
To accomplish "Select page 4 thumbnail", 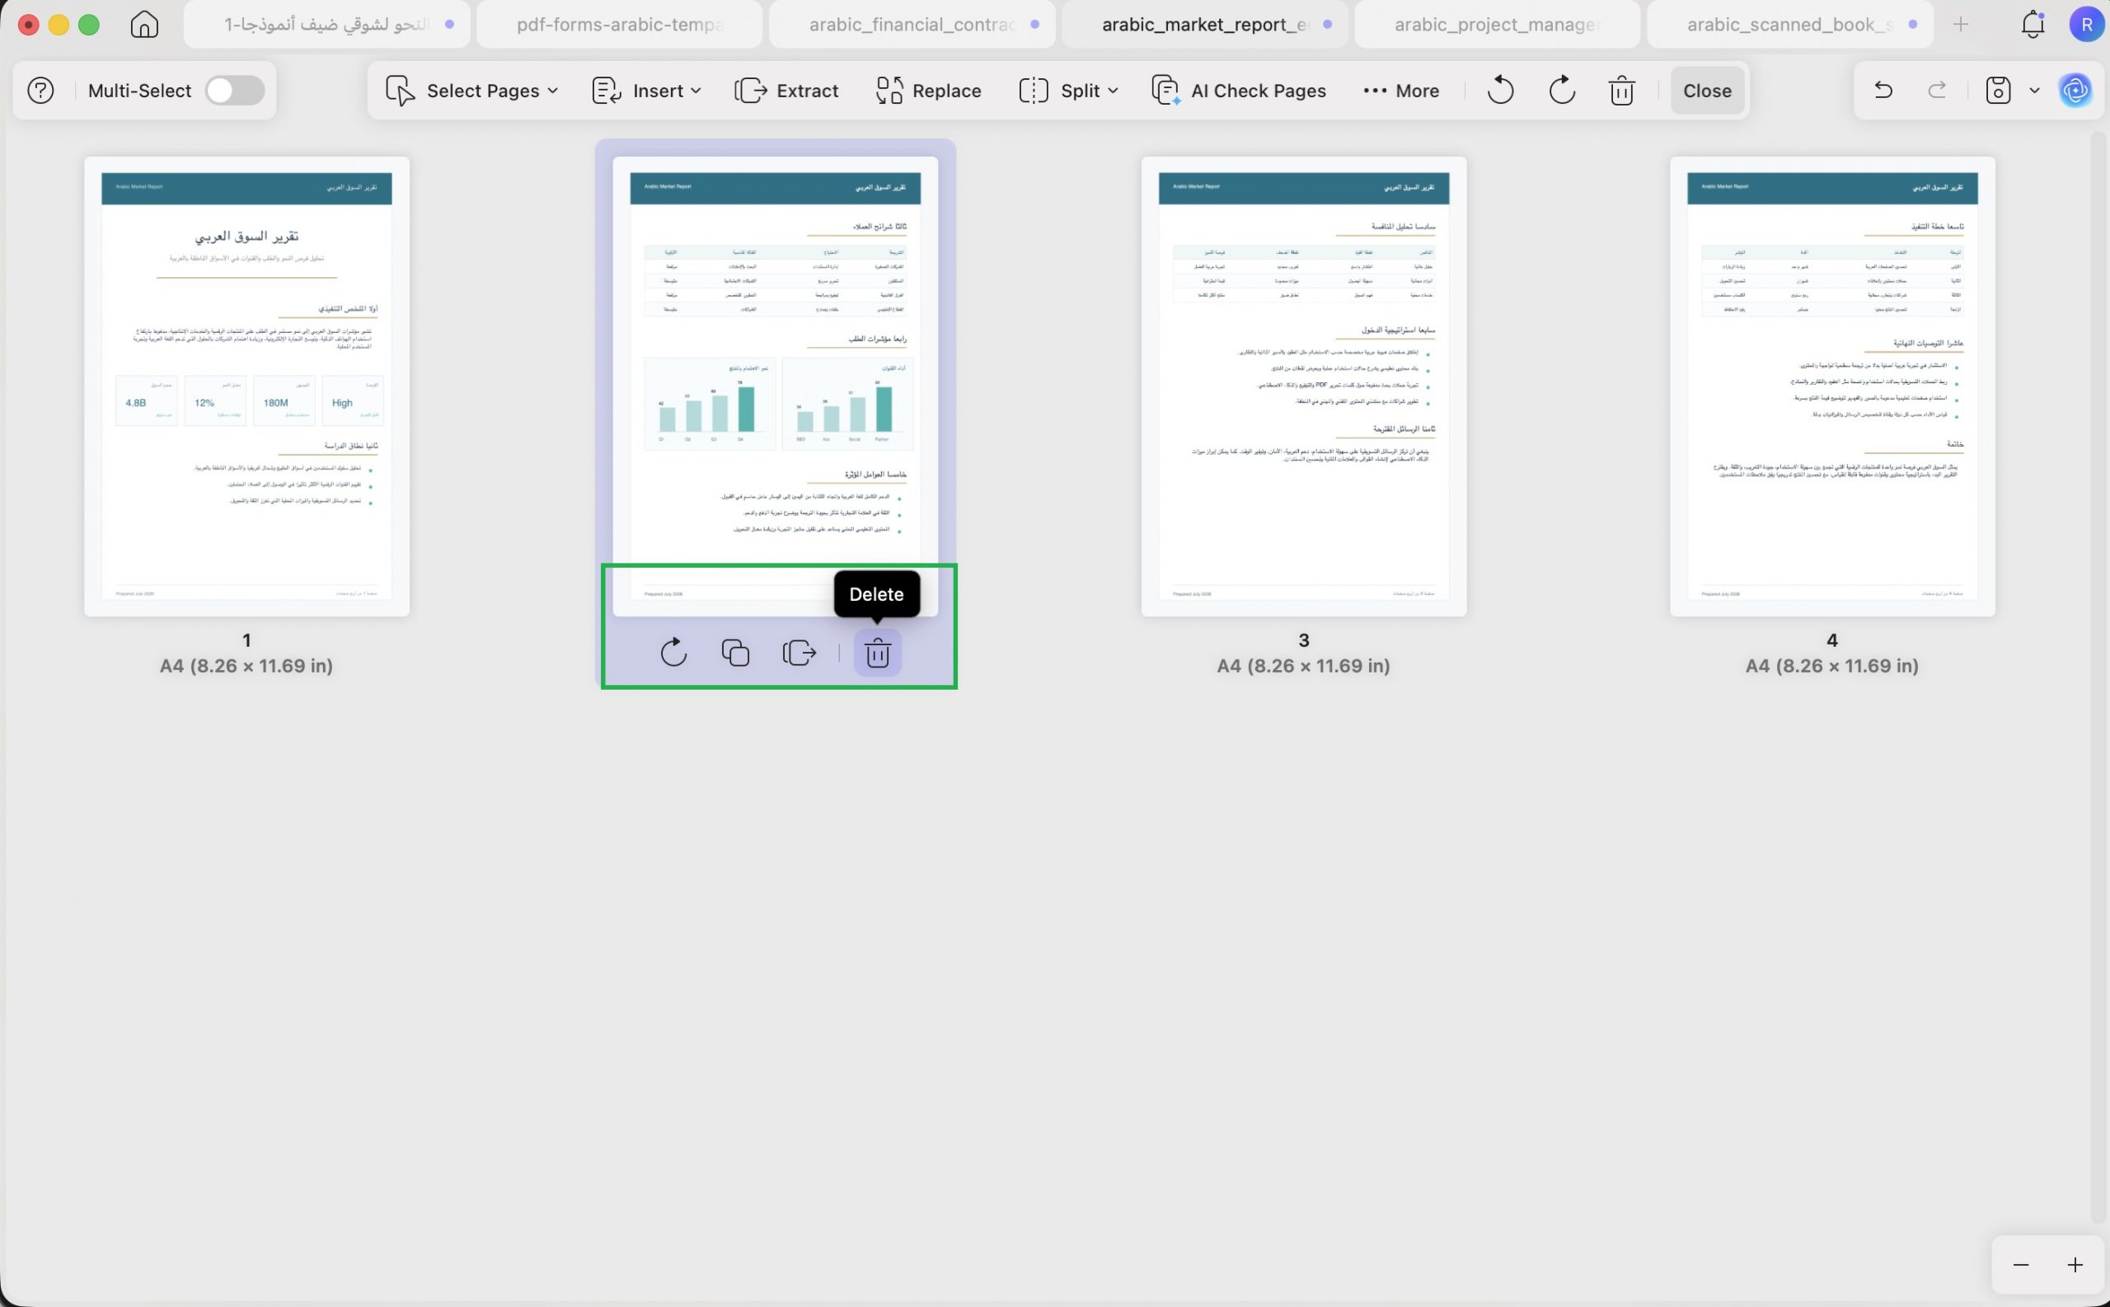I will pyautogui.click(x=1831, y=386).
